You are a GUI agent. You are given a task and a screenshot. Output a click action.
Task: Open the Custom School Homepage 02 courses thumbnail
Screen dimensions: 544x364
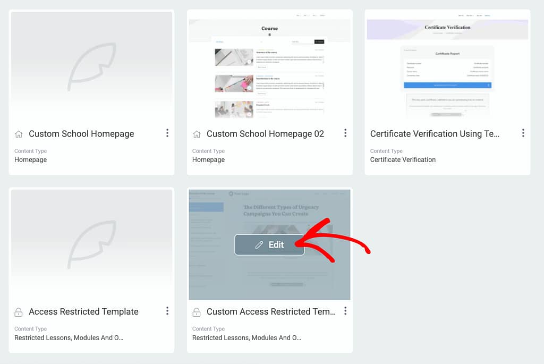[269, 67]
